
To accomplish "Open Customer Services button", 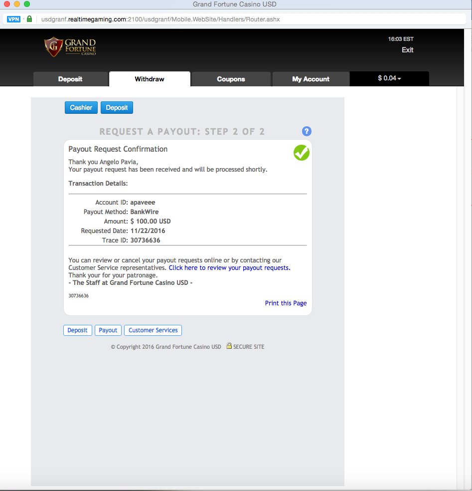I will coord(153,330).
